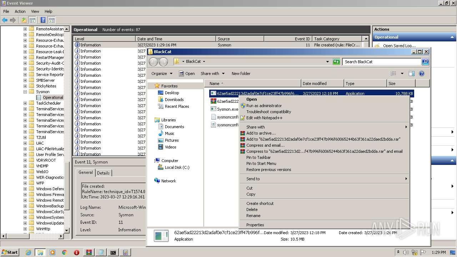Image resolution: width=457 pixels, height=257 pixels.
Task: Sort events by the Event ID column
Action: (x=288, y=39)
